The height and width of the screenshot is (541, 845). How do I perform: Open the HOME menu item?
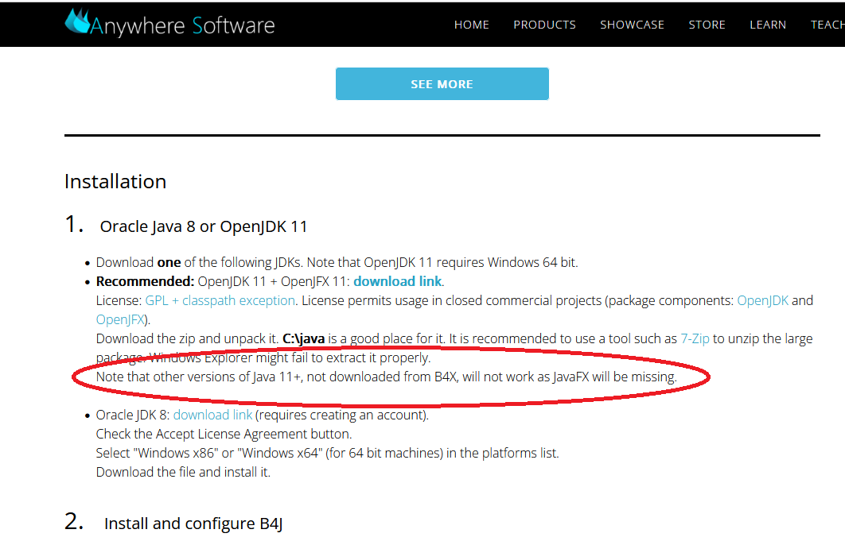tap(472, 25)
